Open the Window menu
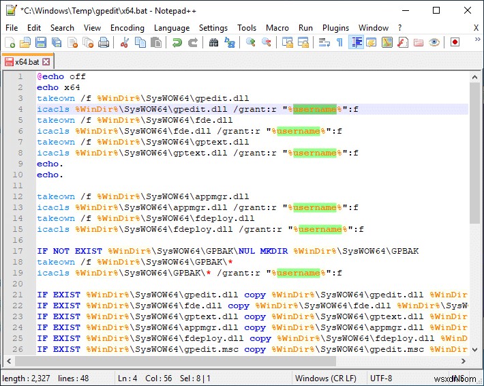This screenshot has height=386, width=484. click(x=374, y=28)
